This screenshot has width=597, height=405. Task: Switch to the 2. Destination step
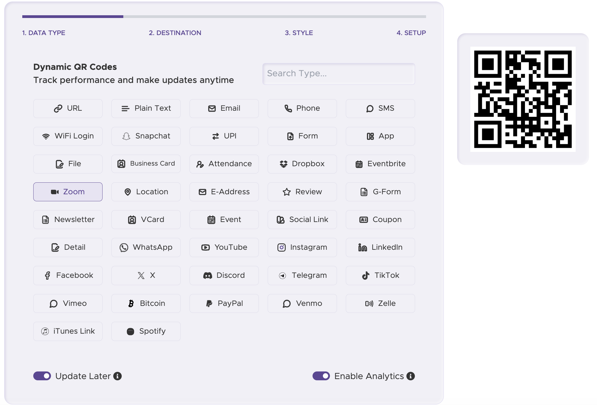(175, 33)
